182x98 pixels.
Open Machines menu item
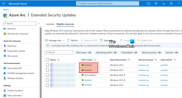[12, 46]
